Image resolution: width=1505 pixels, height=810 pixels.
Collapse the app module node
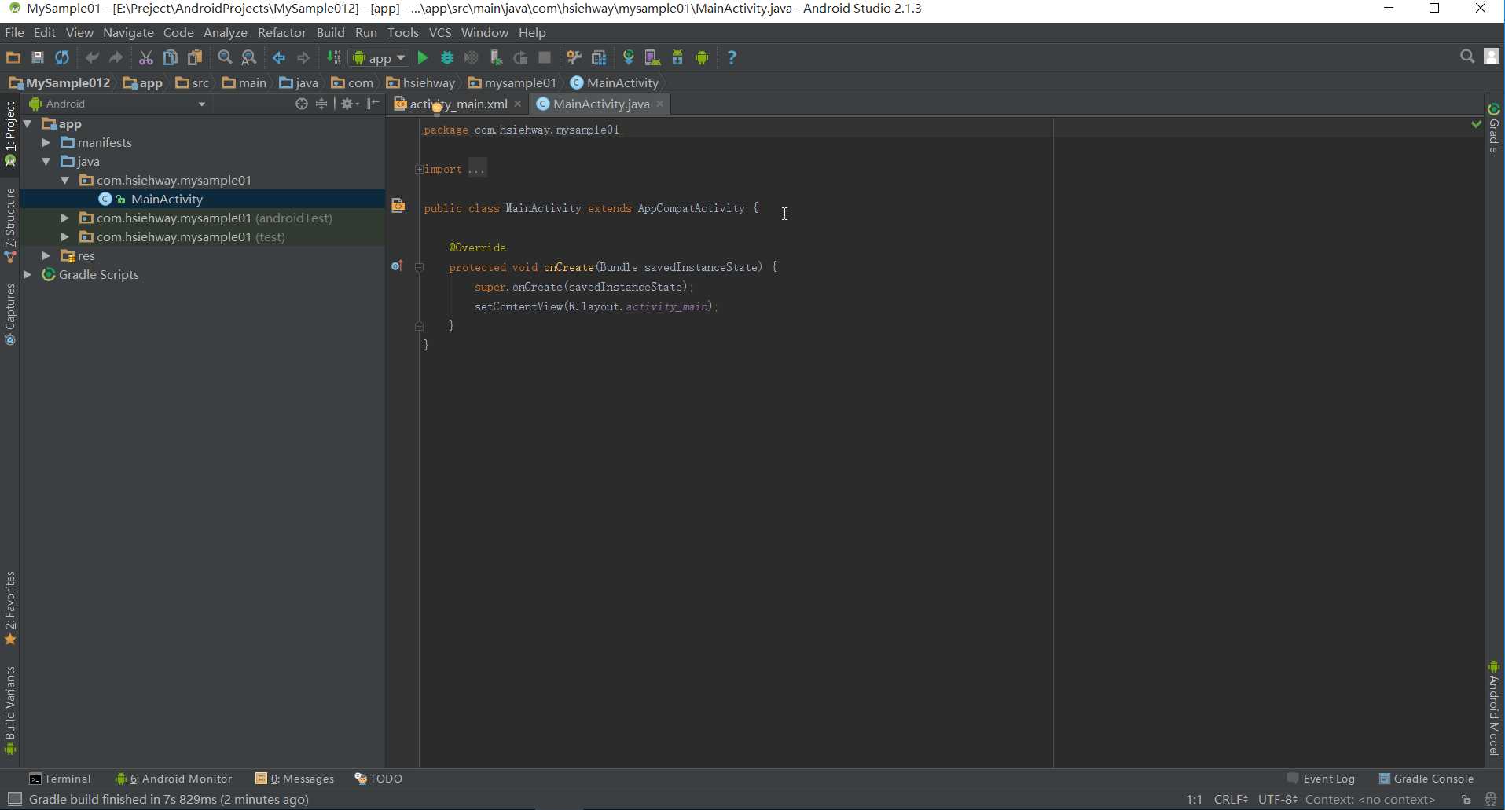pyautogui.click(x=28, y=124)
